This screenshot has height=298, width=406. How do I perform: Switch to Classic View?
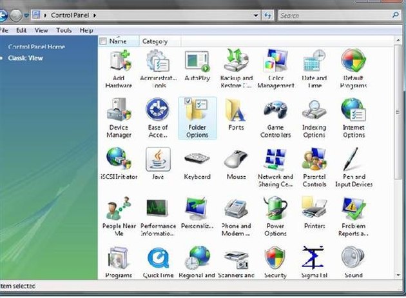tap(25, 58)
